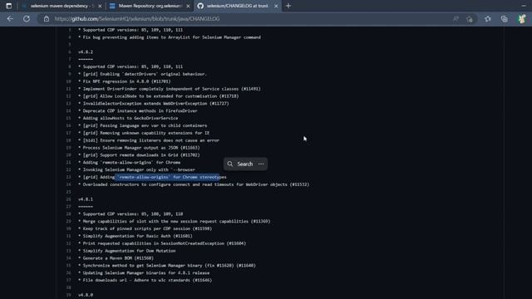Screen dimensions: 532x299
Task: Open the tab actions menu icon
Action: coord(9,6)
